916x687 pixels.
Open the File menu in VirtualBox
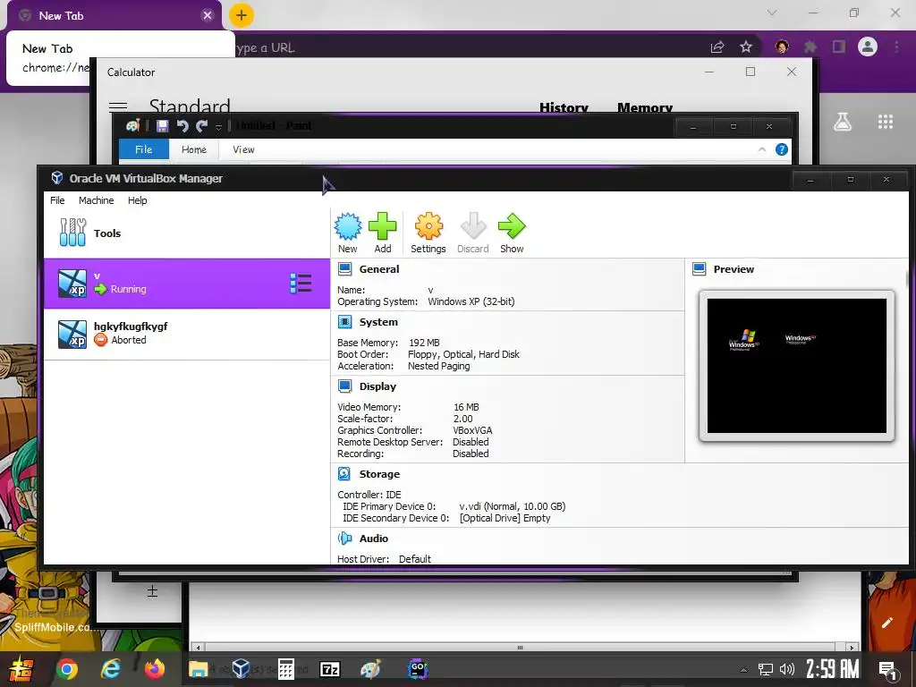click(57, 200)
